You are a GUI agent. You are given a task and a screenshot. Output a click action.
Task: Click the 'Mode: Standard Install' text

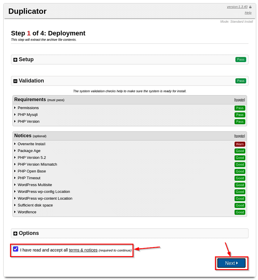pyautogui.click(x=236, y=21)
